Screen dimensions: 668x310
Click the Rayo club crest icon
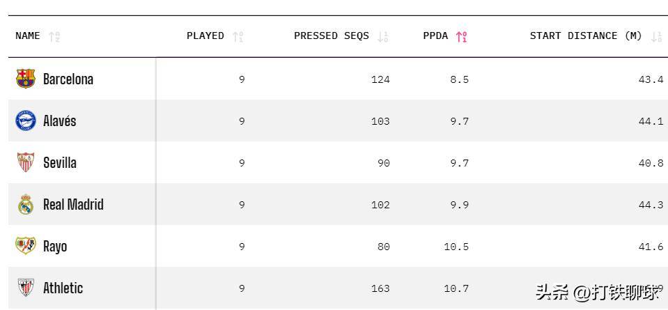(x=26, y=246)
